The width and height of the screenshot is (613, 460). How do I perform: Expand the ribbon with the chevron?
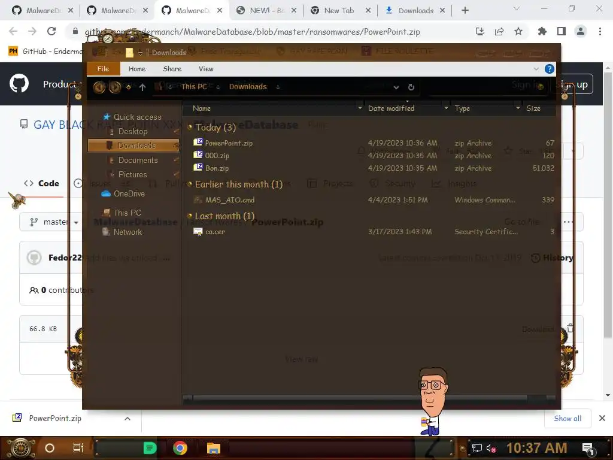[x=536, y=69]
